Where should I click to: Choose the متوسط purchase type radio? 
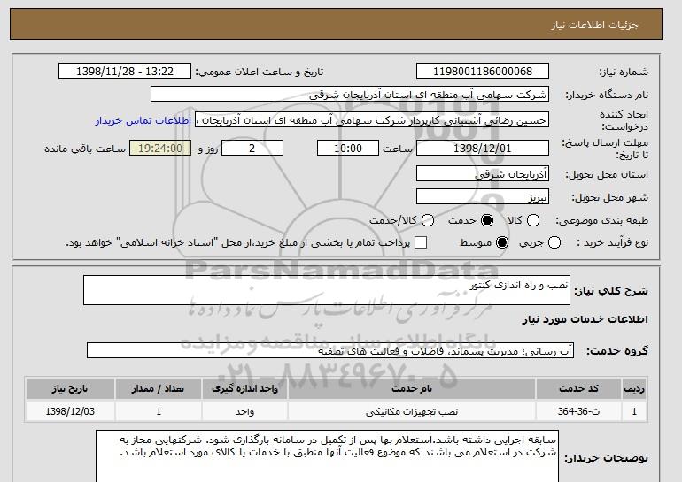click(502, 242)
